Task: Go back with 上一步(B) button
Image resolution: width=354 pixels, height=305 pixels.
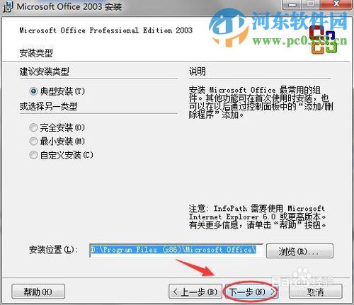Action: click(x=195, y=292)
